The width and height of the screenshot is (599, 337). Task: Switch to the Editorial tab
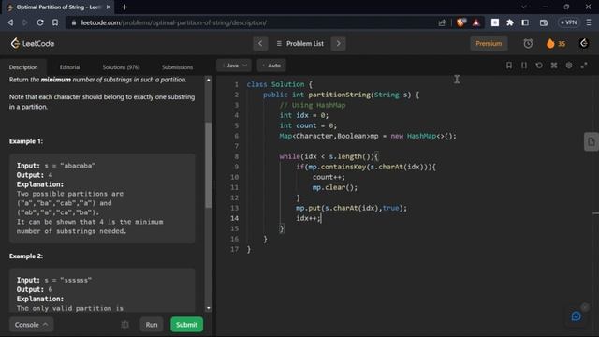pyautogui.click(x=70, y=67)
